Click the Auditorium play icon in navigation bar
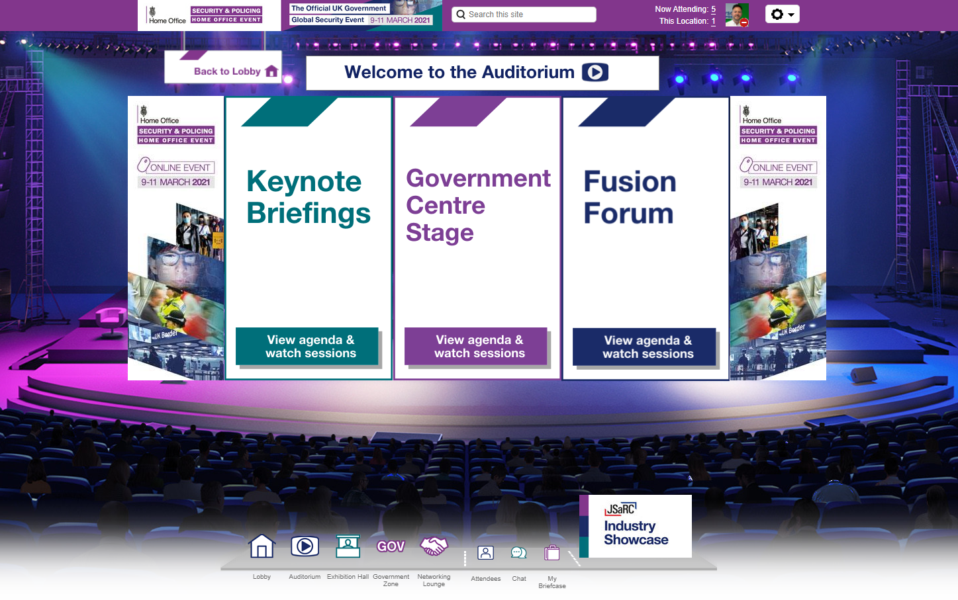This screenshot has width=958, height=600. click(x=305, y=546)
